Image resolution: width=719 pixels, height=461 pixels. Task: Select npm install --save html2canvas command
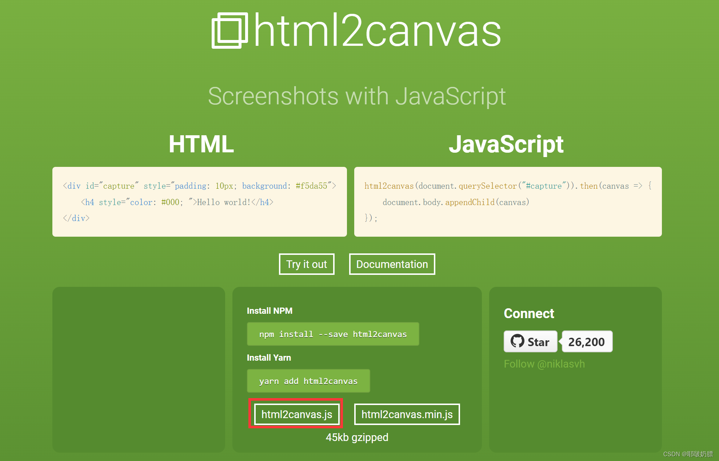(x=333, y=334)
